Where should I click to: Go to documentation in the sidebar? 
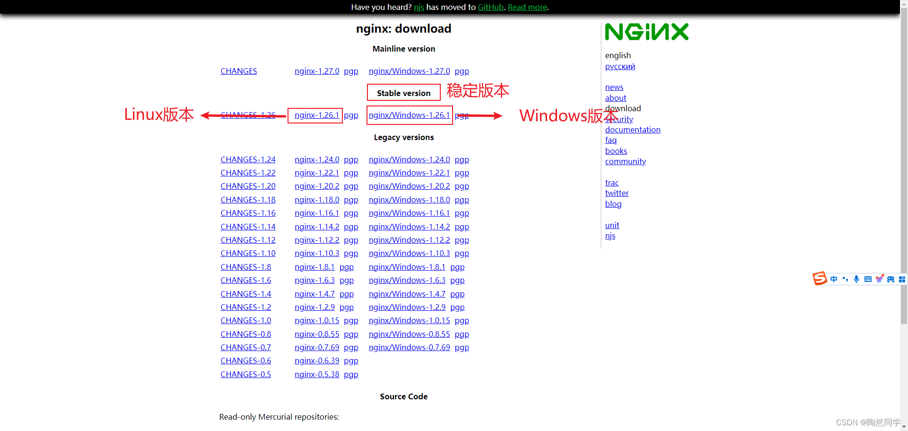tap(632, 130)
